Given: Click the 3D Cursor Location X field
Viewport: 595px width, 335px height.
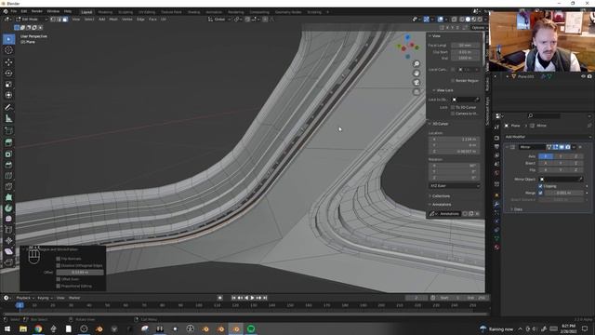Looking at the screenshot, I should 455,139.
